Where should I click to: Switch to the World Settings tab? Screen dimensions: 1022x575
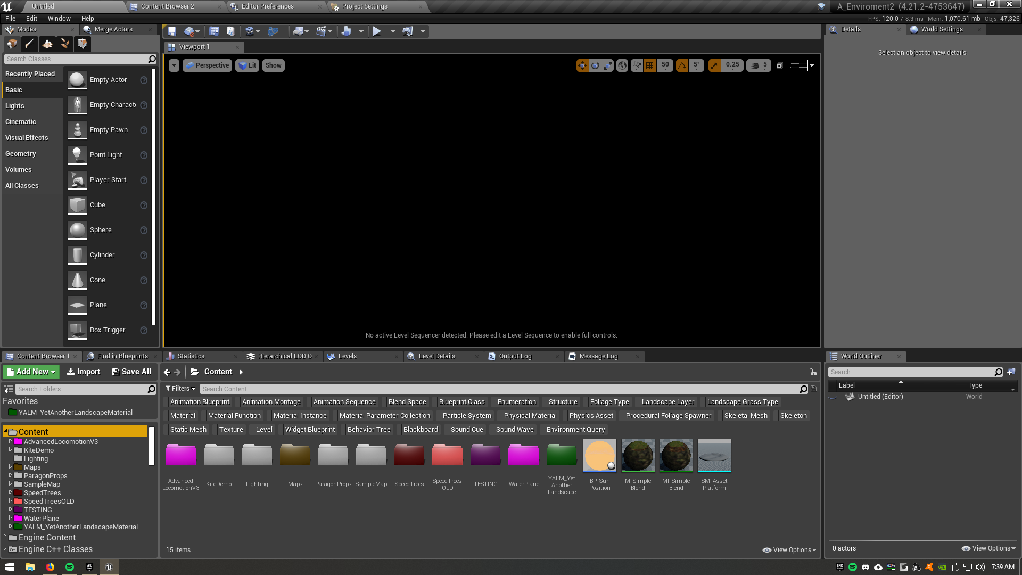pos(940,29)
